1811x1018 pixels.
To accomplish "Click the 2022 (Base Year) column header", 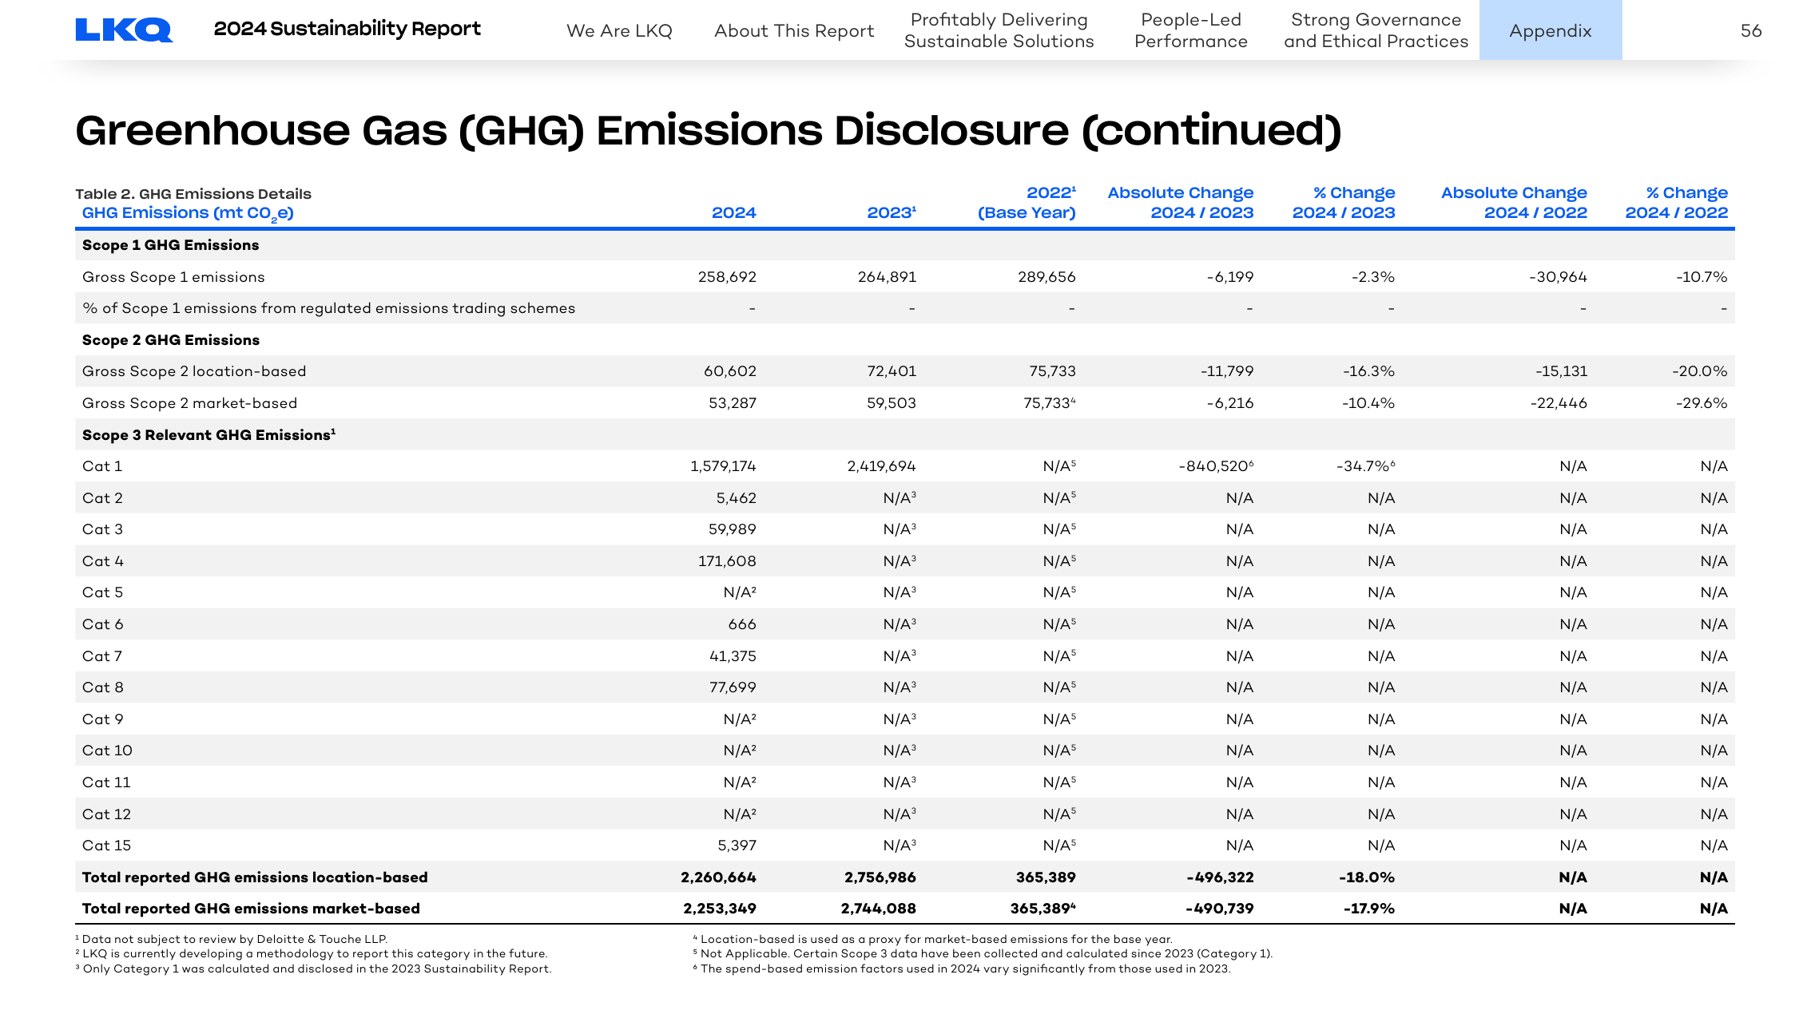I will [x=1027, y=203].
